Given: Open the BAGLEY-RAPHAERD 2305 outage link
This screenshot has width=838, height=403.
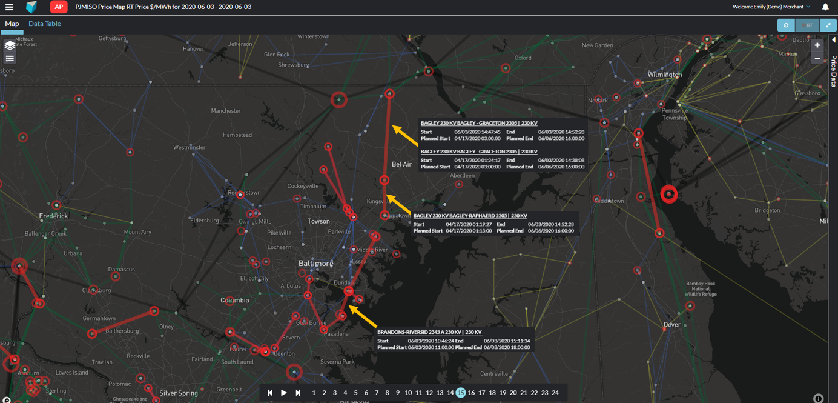Looking at the screenshot, I should [x=470, y=216].
